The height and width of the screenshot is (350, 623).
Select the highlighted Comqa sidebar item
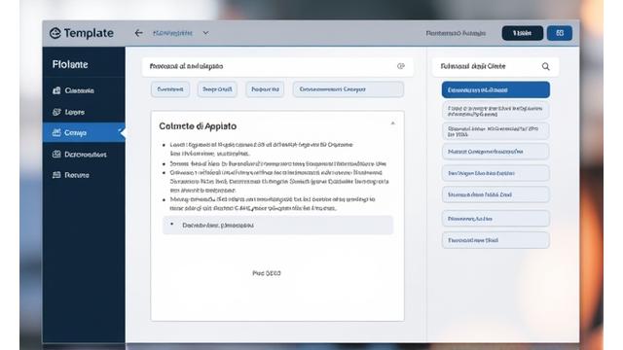(84, 132)
